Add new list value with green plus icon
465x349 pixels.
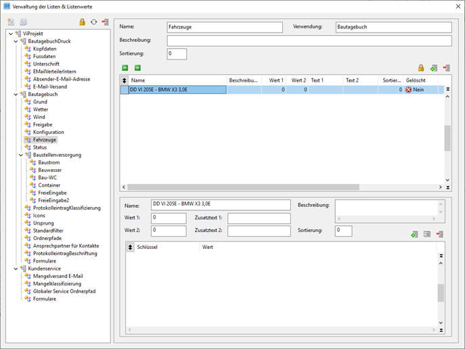tap(434, 68)
